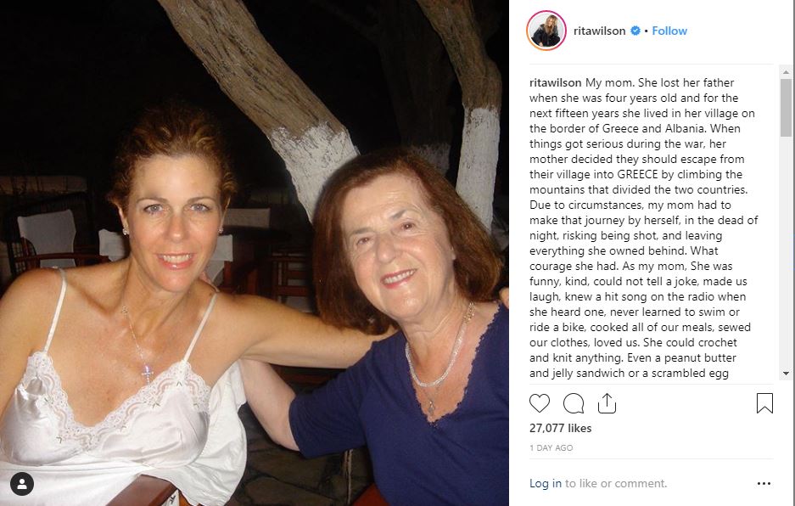Viewport: 795px width, 506px height.
Task: Click the bold ritawilson username in the caption
Action: (555, 83)
